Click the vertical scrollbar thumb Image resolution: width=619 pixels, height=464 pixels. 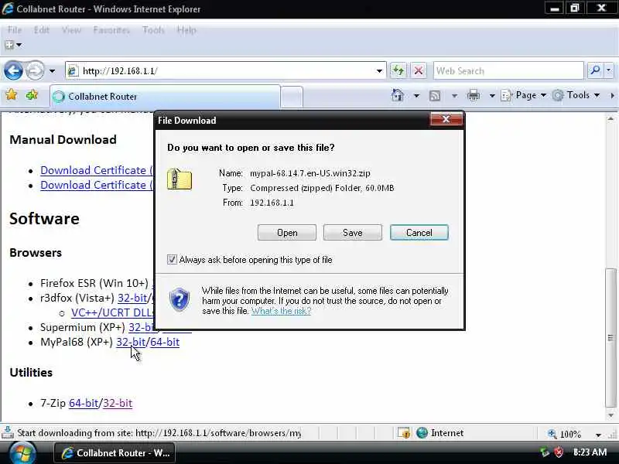pyautogui.click(x=610, y=338)
